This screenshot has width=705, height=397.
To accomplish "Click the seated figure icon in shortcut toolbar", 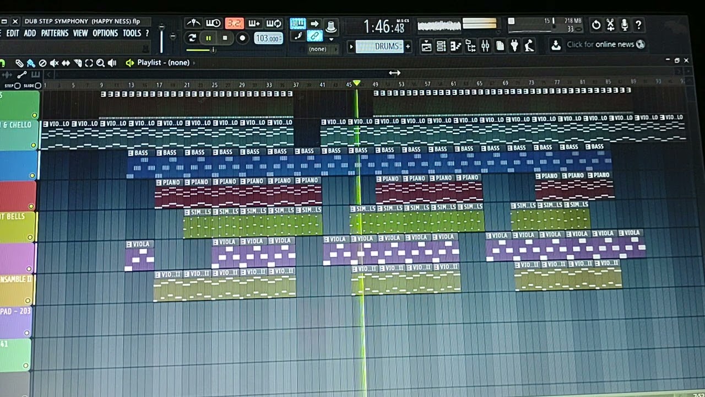I will click(x=529, y=46).
